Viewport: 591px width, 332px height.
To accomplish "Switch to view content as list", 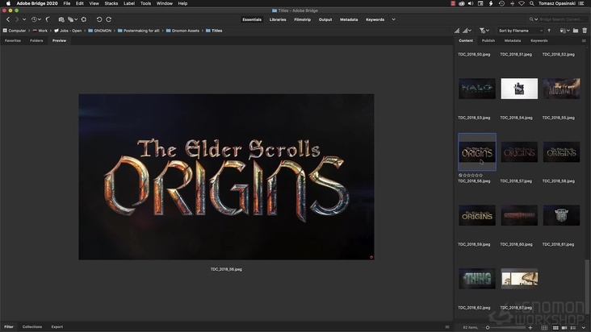I will click(573, 327).
